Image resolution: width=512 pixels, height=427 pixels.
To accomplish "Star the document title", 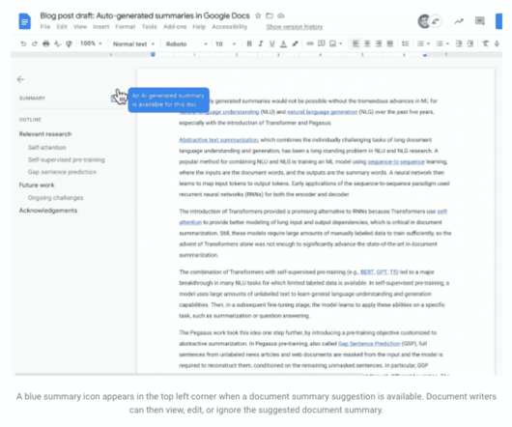I will (x=258, y=15).
